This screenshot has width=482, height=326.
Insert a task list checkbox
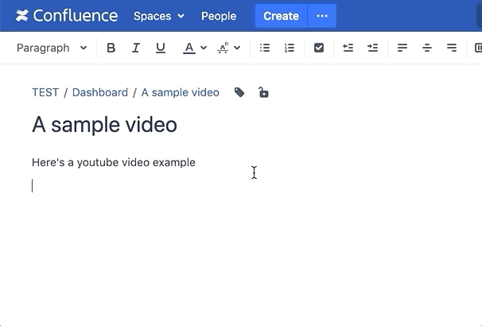pyautogui.click(x=319, y=48)
